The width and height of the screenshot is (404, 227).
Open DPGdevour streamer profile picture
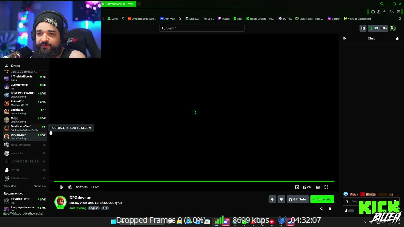tap(60, 202)
